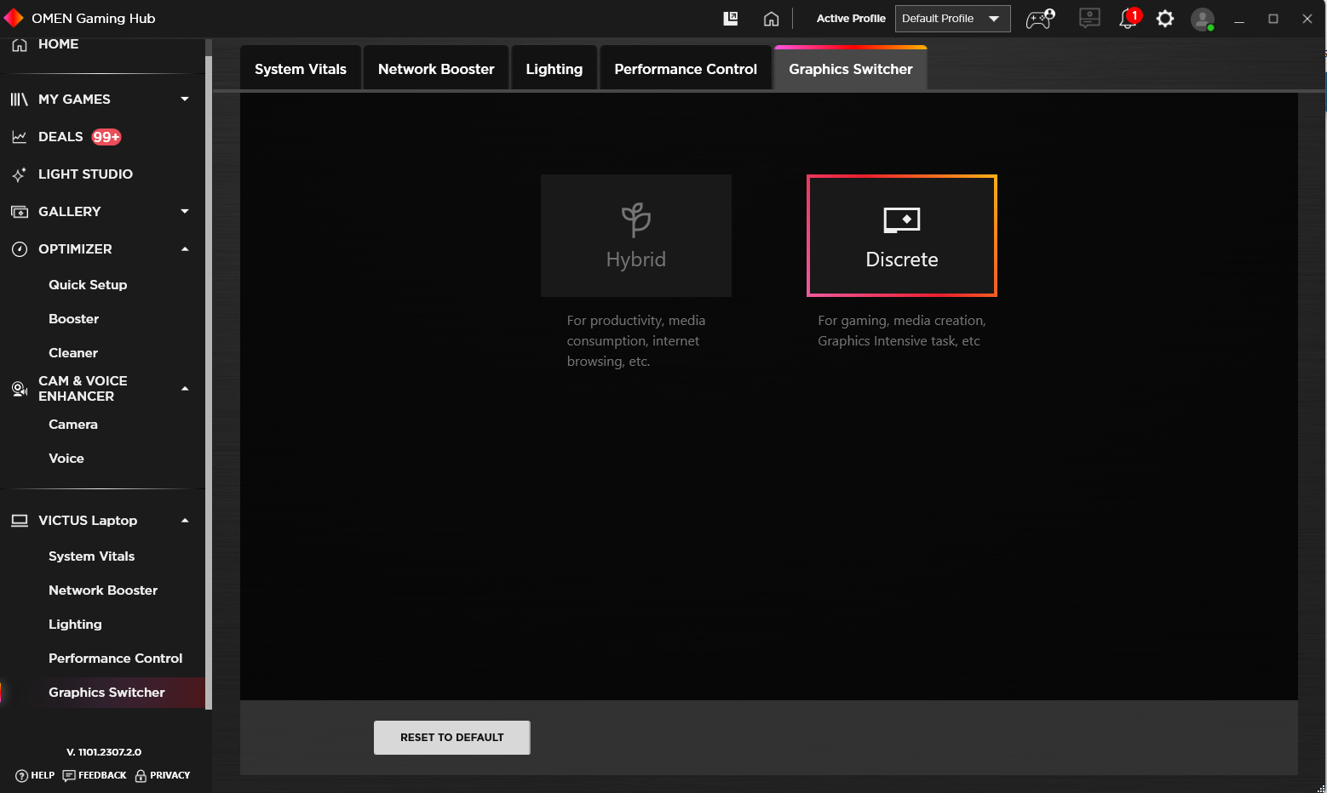Open the DEALS menu item
The height and width of the screenshot is (793, 1327).
[x=60, y=137]
